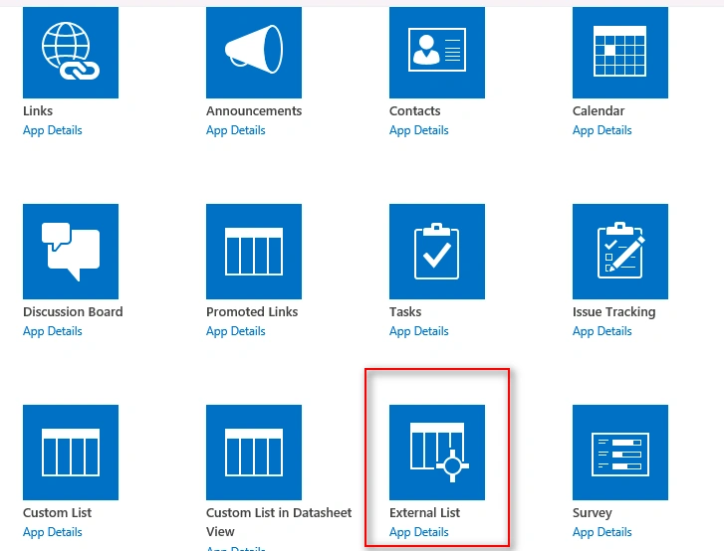
Task: Click the Links app title text
Action: 38,111
